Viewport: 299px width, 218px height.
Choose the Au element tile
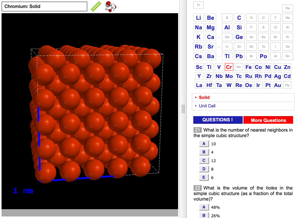tap(277, 85)
